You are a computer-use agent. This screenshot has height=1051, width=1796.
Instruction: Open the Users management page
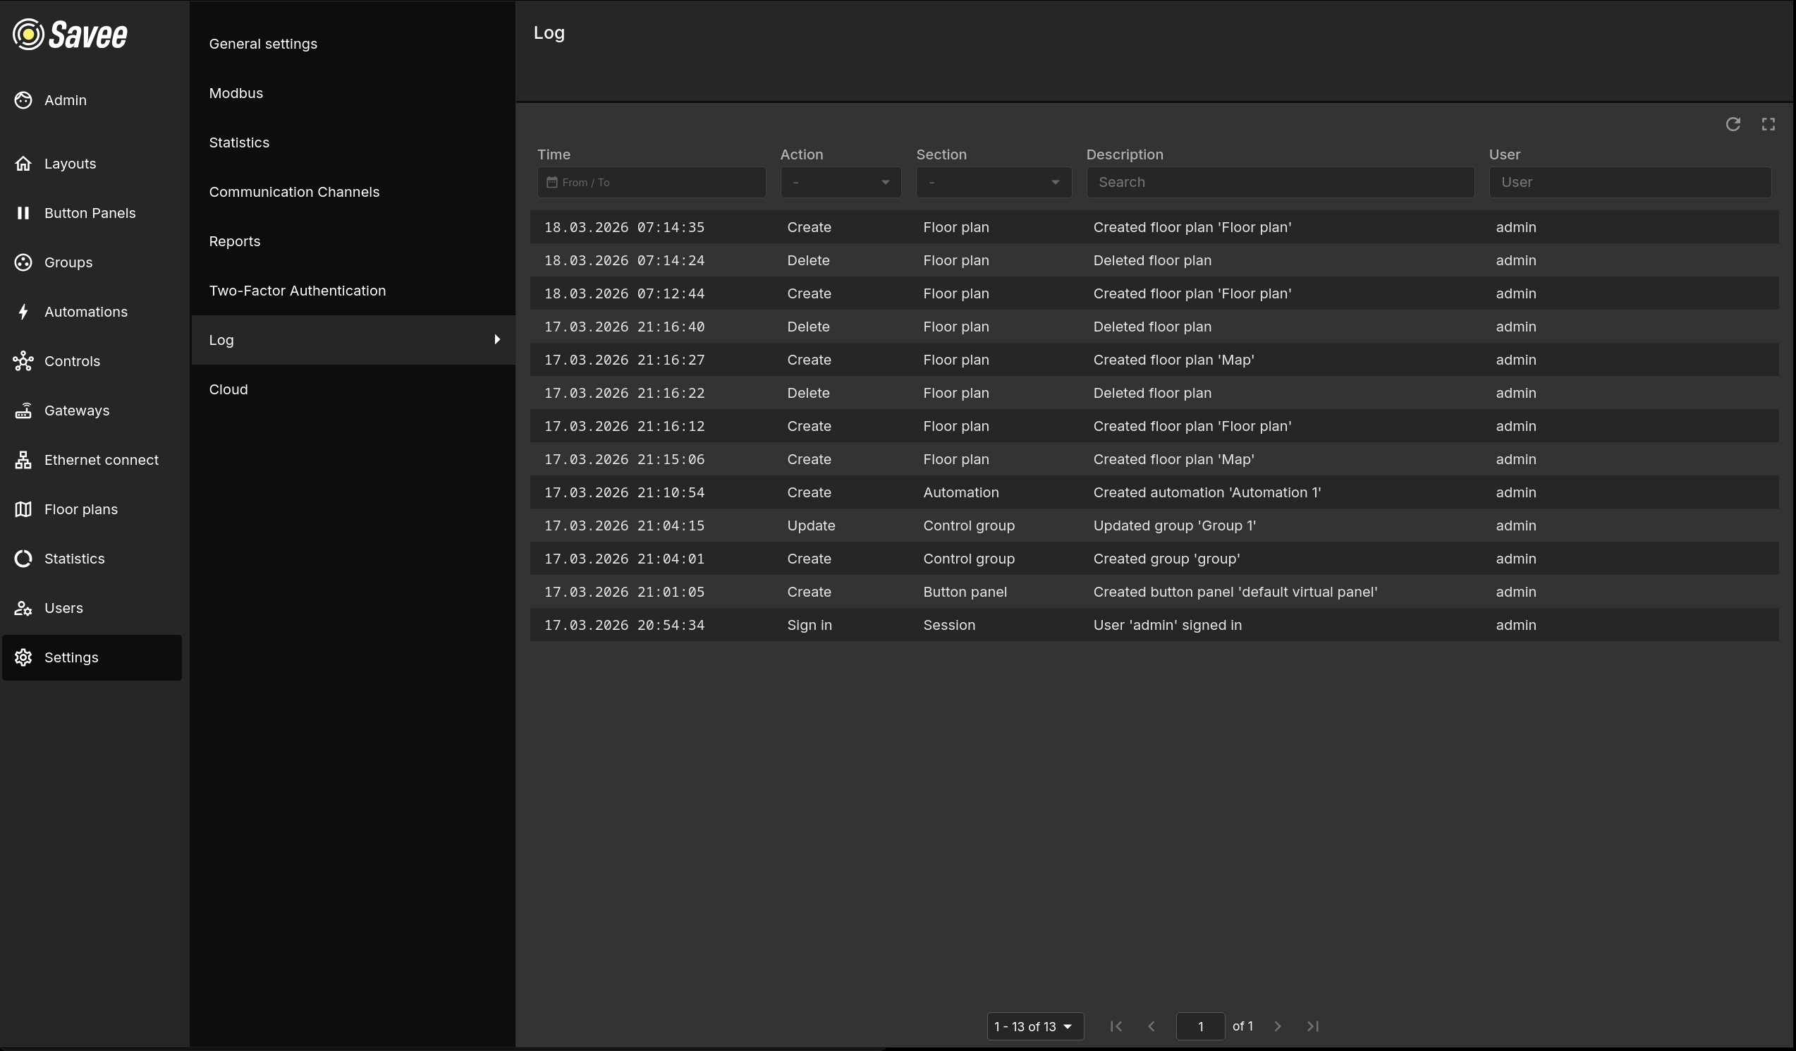tap(63, 608)
